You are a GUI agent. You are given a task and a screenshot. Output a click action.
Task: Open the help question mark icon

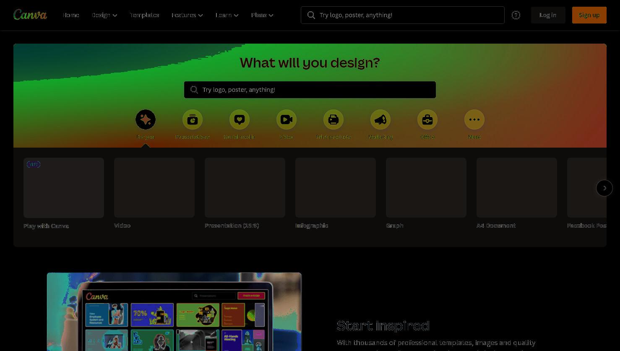[516, 15]
